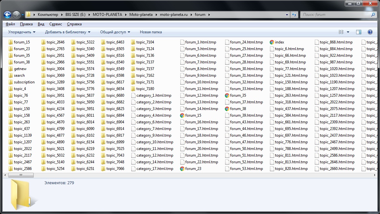Click MOTO-PLANETA in the address path
The width and height of the screenshot is (380, 214).
[107, 15]
